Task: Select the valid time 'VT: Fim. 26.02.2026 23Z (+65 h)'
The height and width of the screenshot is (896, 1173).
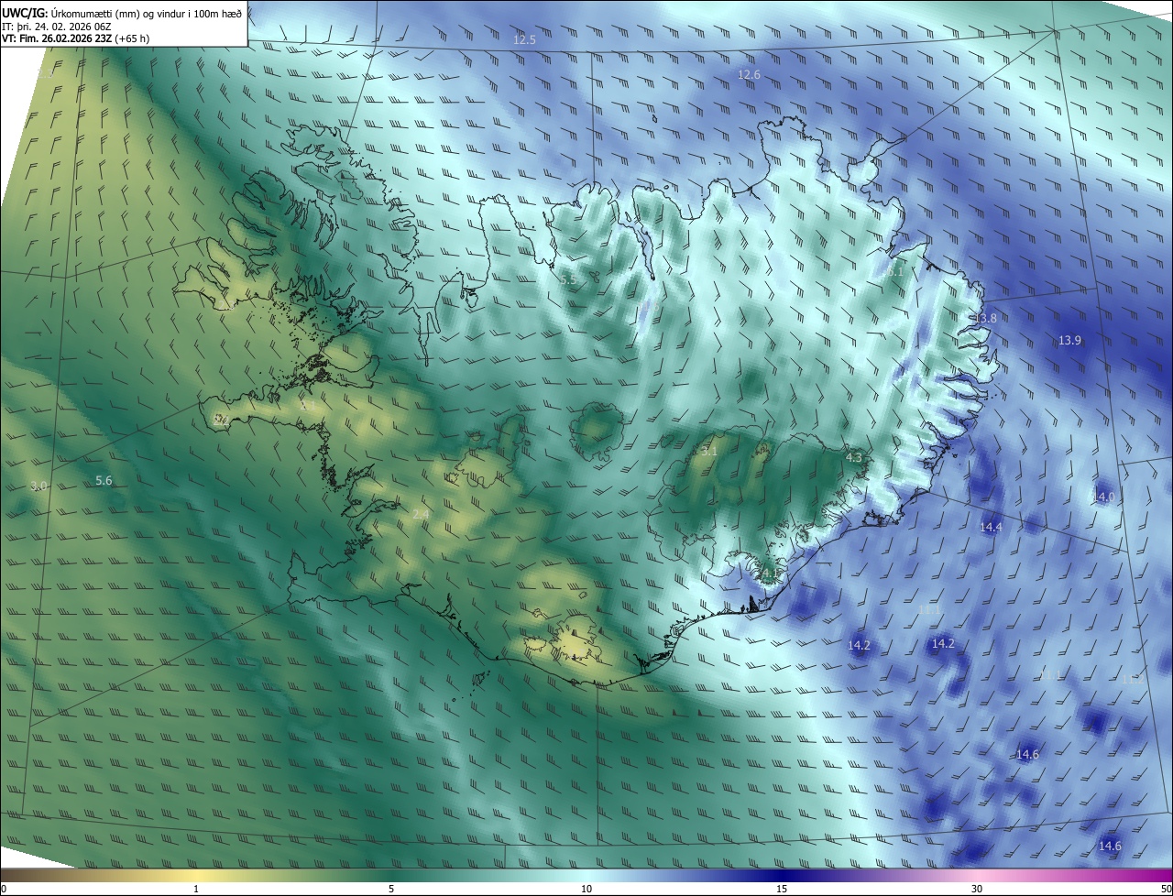Action: click(x=75, y=38)
